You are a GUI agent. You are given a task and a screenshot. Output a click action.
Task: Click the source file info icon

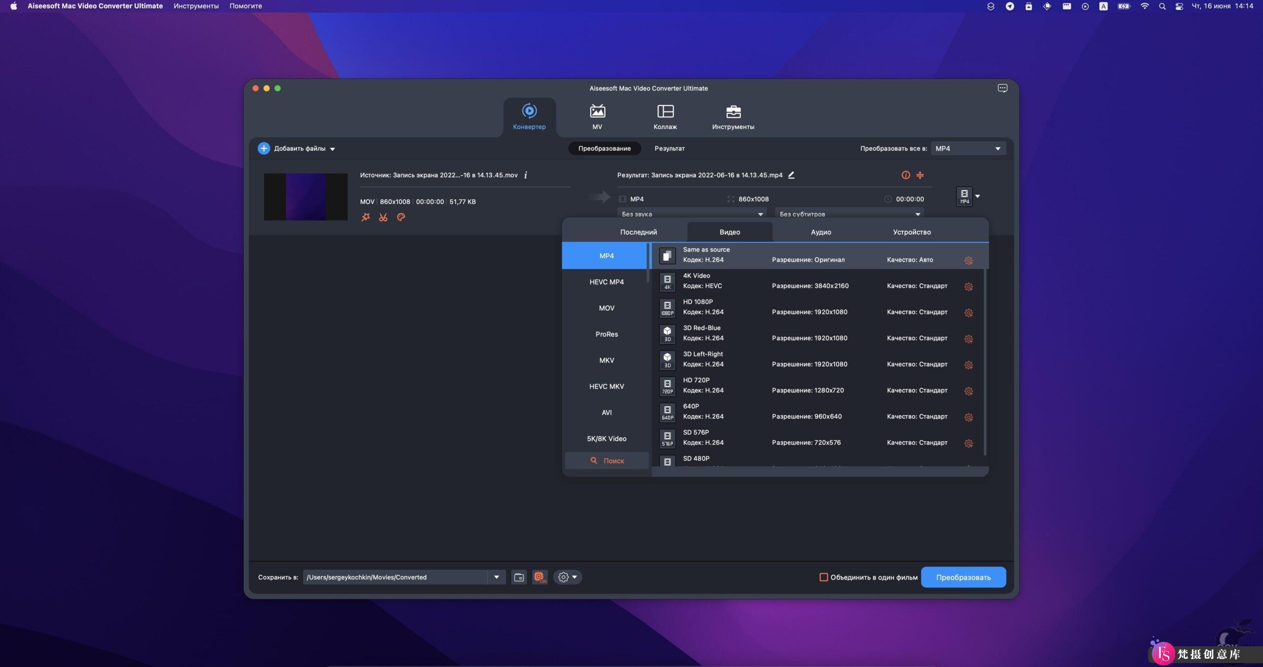click(x=525, y=175)
